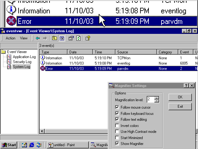The width and height of the screenshot is (198, 149).
Task: Click the What's This help button in Magnifier Settings
Action: coord(186,86)
